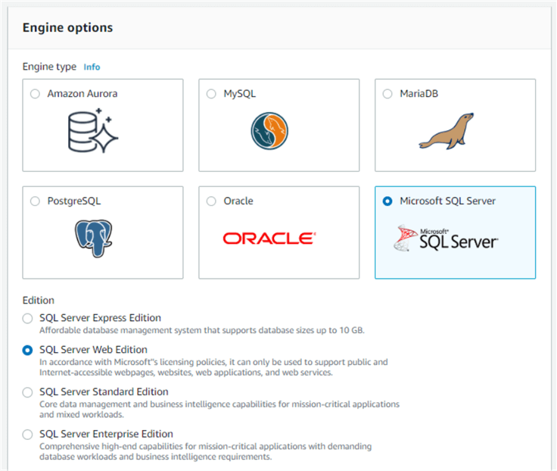Open the Info link beside Engine type
The width and height of the screenshot is (557, 471).
tap(92, 67)
